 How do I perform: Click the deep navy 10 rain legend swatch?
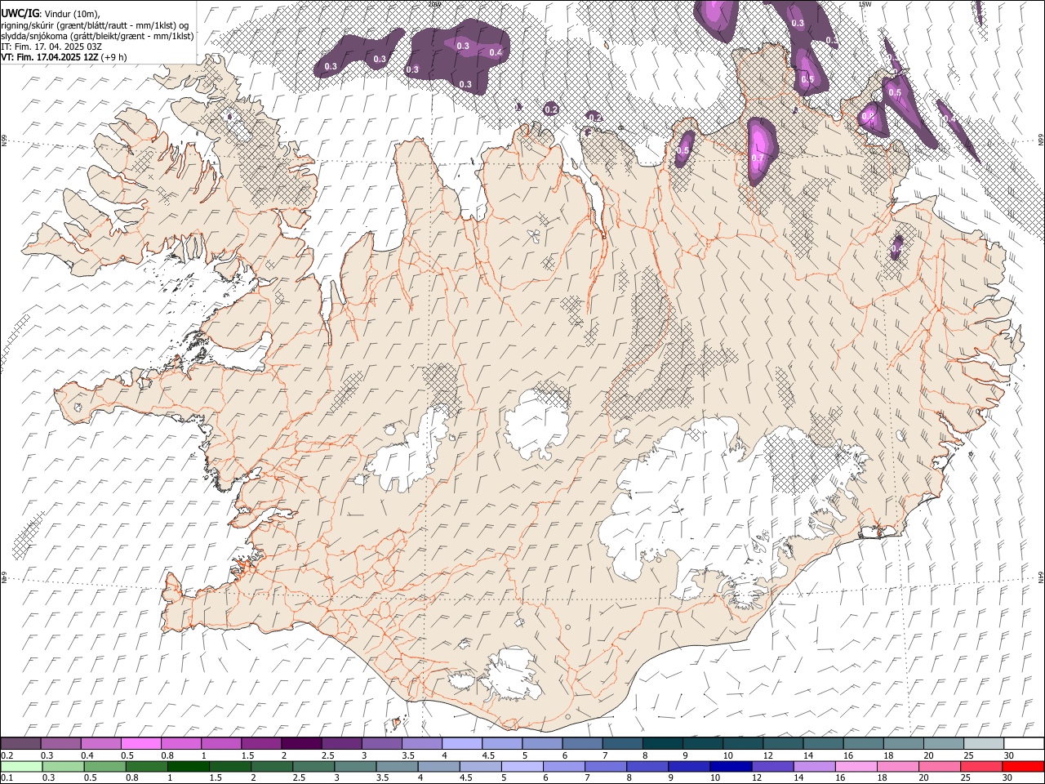tap(729, 766)
